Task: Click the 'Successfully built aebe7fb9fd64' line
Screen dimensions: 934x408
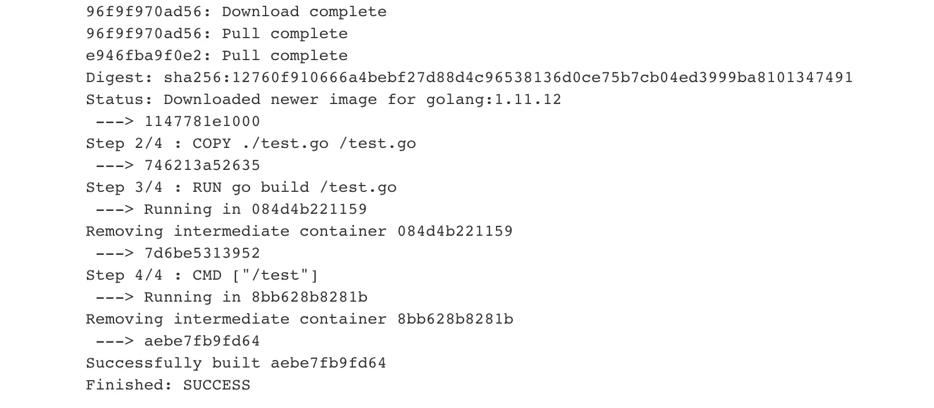Action: click(236, 363)
